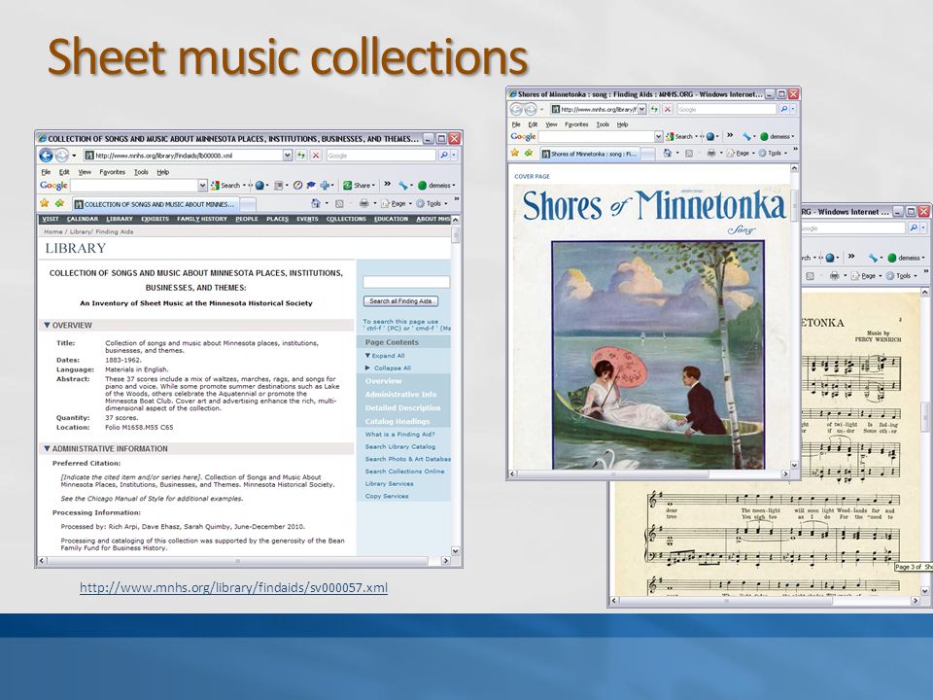Click the Search all Finding Aids button
This screenshot has height=700, width=933.
pyautogui.click(x=400, y=301)
